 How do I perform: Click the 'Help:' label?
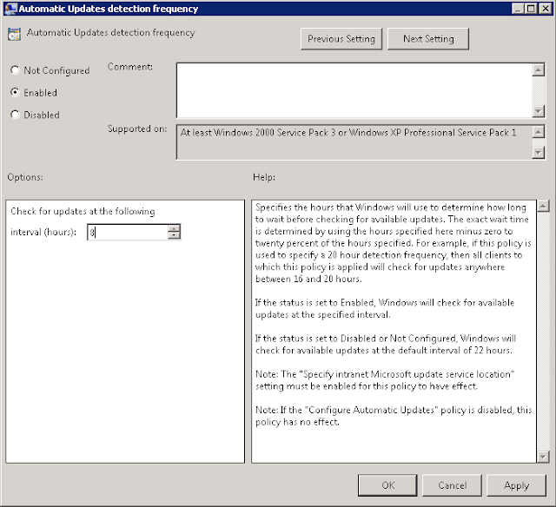[x=264, y=177]
